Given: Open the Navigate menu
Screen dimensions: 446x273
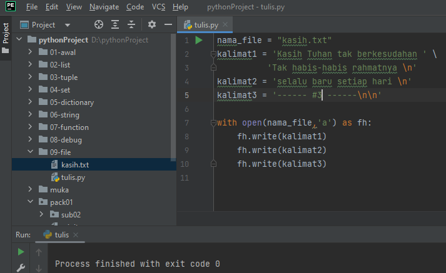Looking at the screenshot, I should [x=104, y=7].
